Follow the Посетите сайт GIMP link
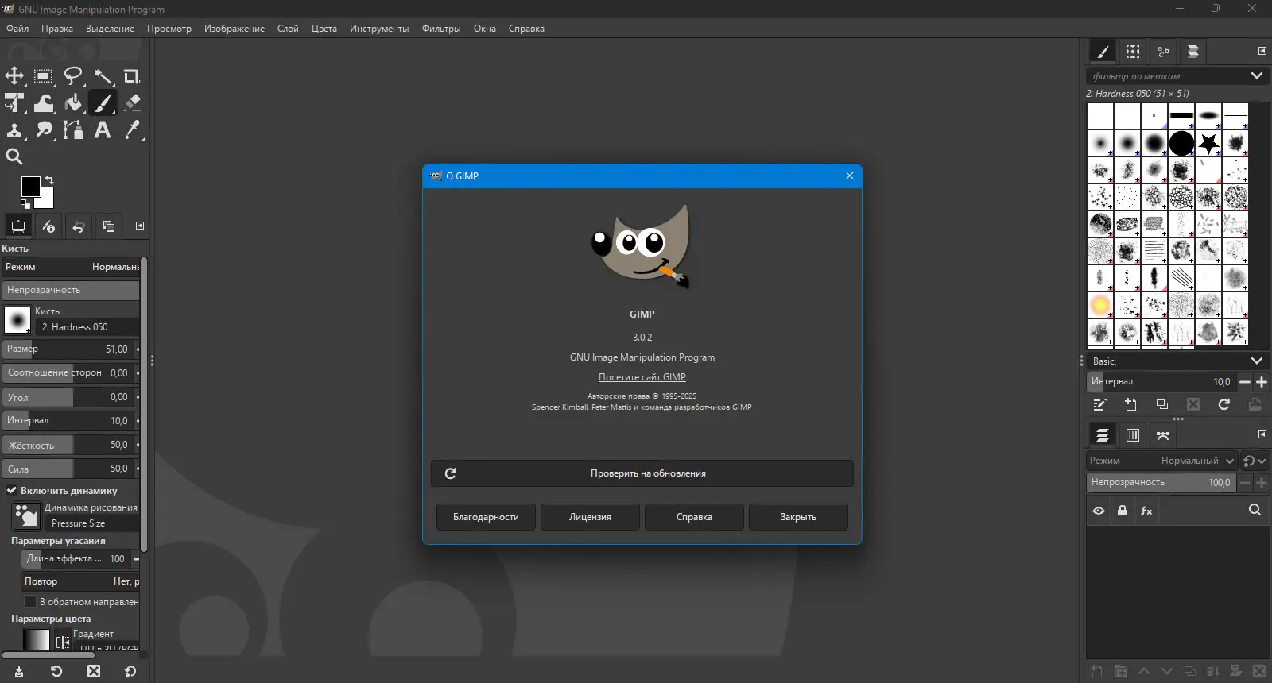The height and width of the screenshot is (683, 1272). tap(642, 377)
